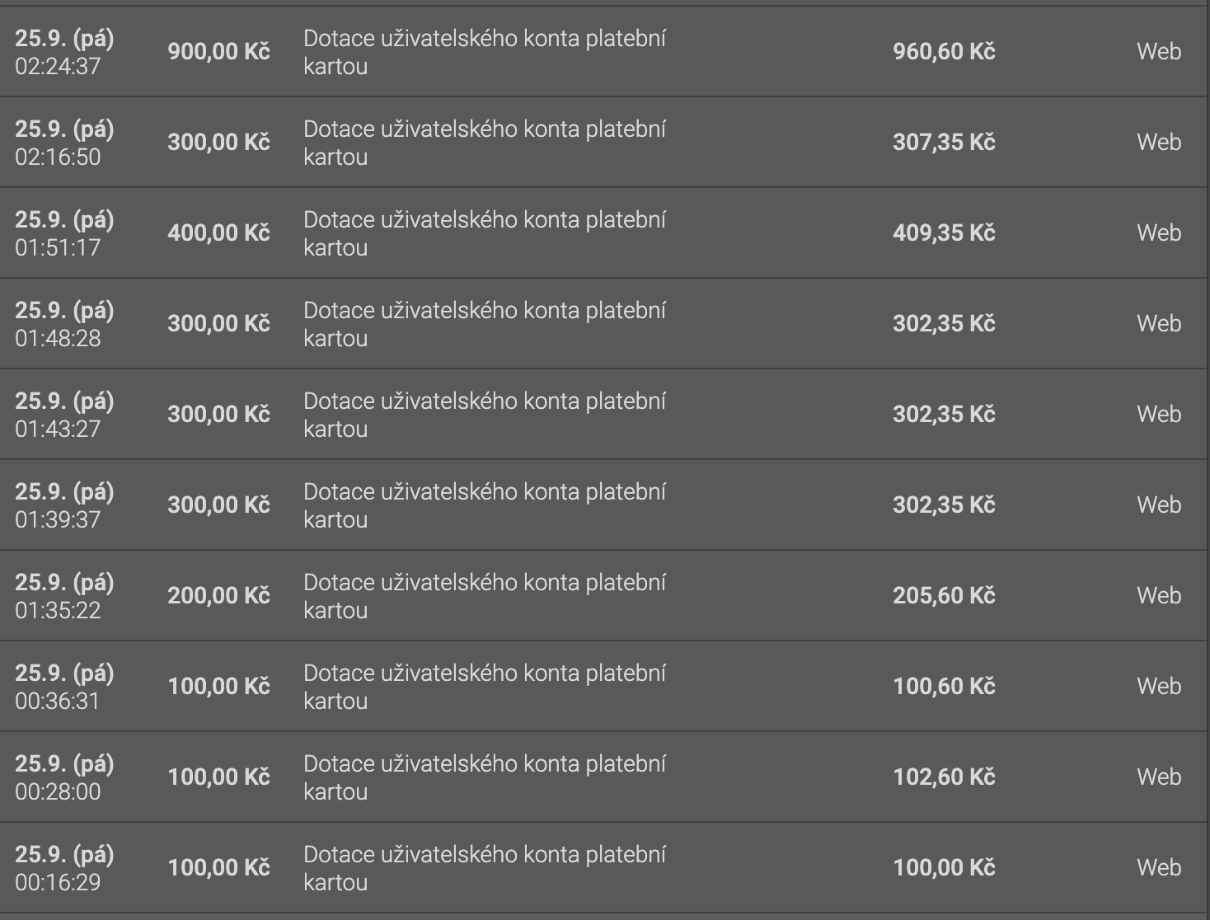Select the 307,35 Kč balance value
The width and height of the screenshot is (1210, 920).
[944, 143]
